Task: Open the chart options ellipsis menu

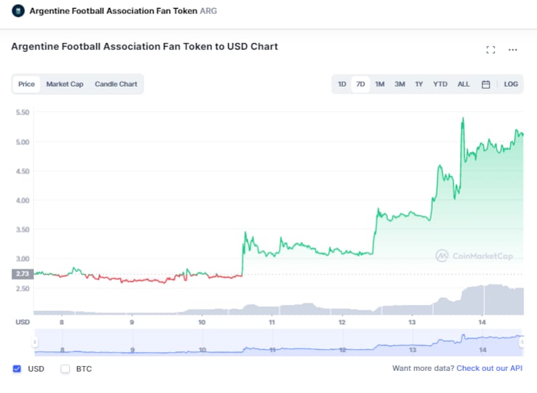Action: tap(512, 49)
